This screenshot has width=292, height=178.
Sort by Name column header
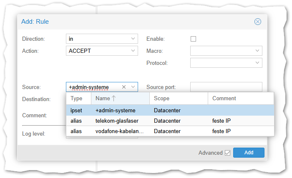pos(102,99)
